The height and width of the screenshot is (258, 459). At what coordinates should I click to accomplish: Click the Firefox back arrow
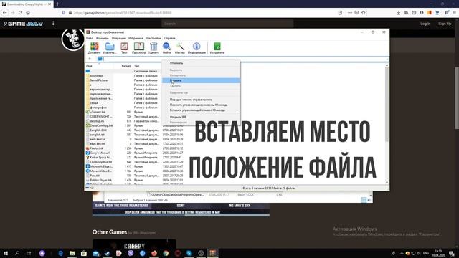(5, 13)
